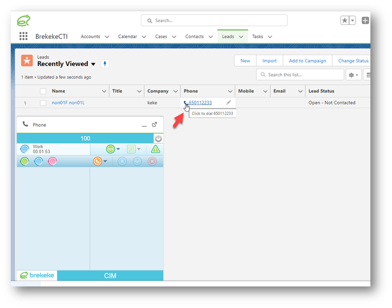Select the green smiley agent status
The width and height of the screenshot is (392, 308).
25,161
